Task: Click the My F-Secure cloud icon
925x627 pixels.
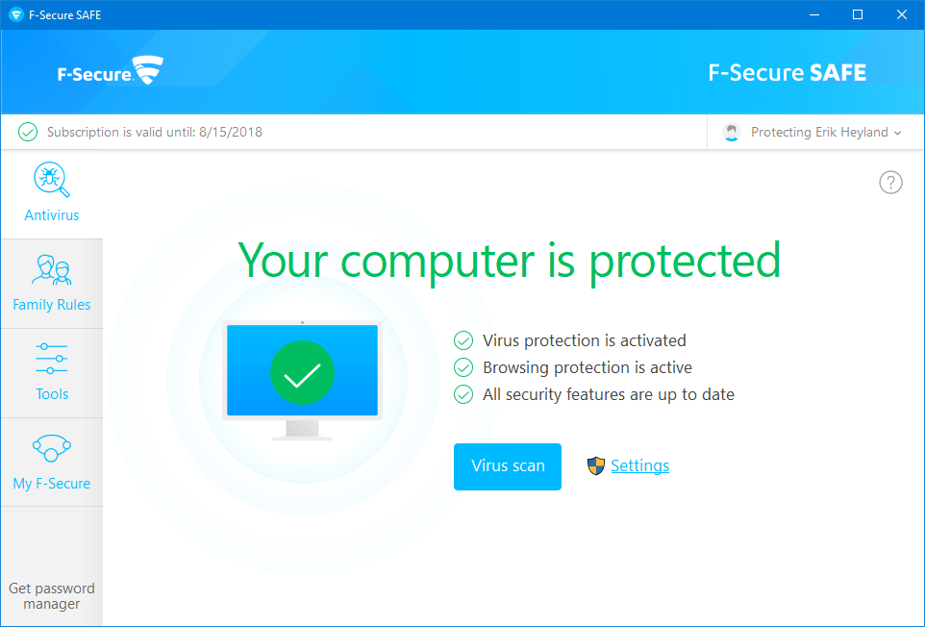Action: (x=52, y=448)
